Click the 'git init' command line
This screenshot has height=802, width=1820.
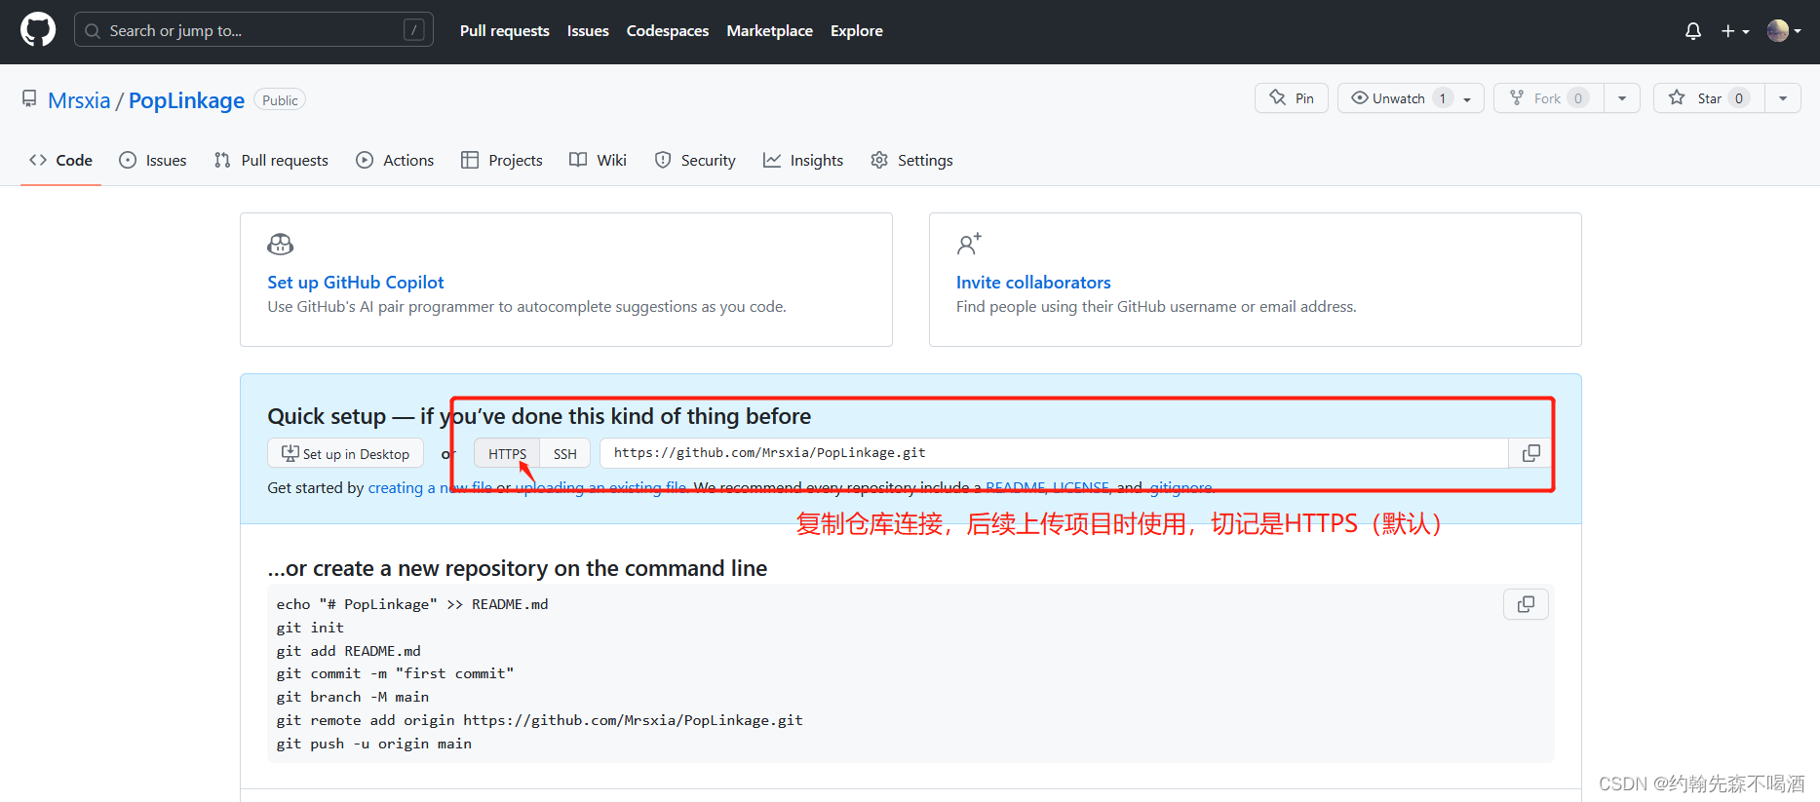[310, 628]
